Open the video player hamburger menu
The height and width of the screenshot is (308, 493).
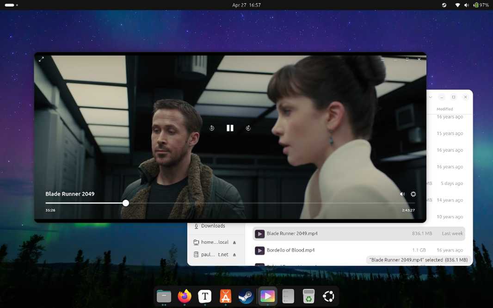click(x=382, y=60)
